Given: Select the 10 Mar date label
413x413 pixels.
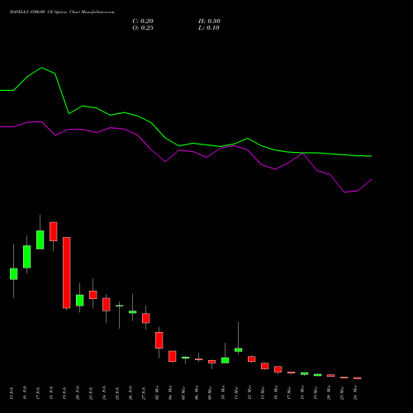Looking at the screenshot, I should 223,393.
